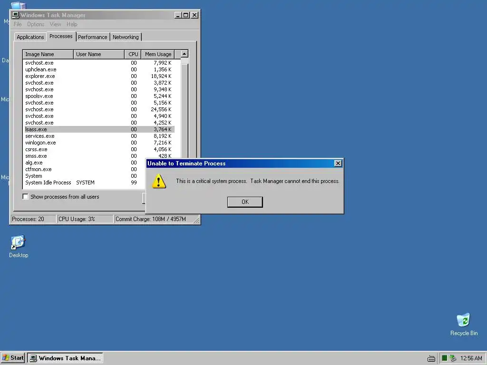
Task: Open the Performance tab
Action: [x=93, y=37]
